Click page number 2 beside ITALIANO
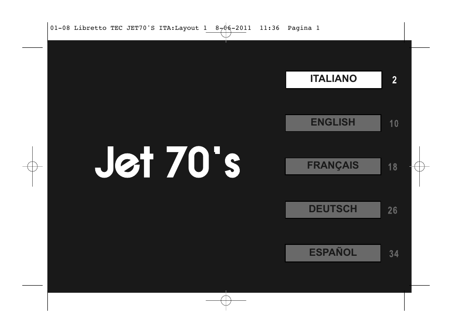Image resolution: width=452 pixels, height=333 pixels. coord(394,80)
